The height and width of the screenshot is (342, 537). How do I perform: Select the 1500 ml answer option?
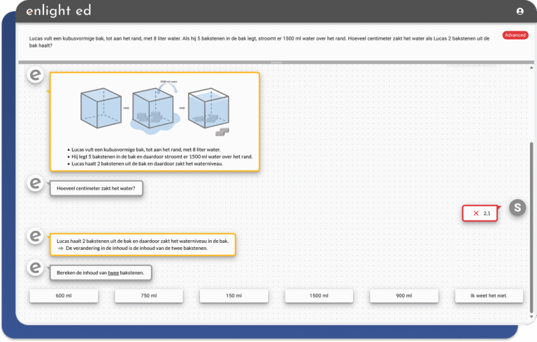pos(320,296)
